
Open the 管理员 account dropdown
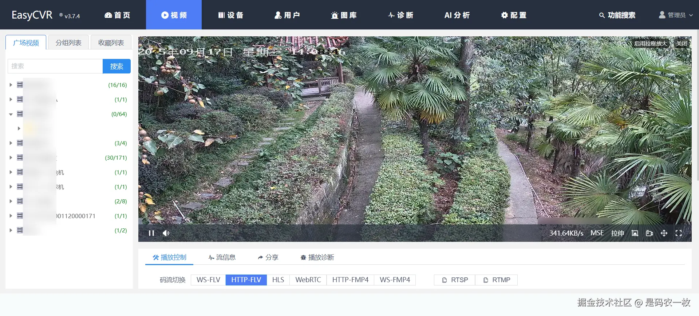coord(676,15)
